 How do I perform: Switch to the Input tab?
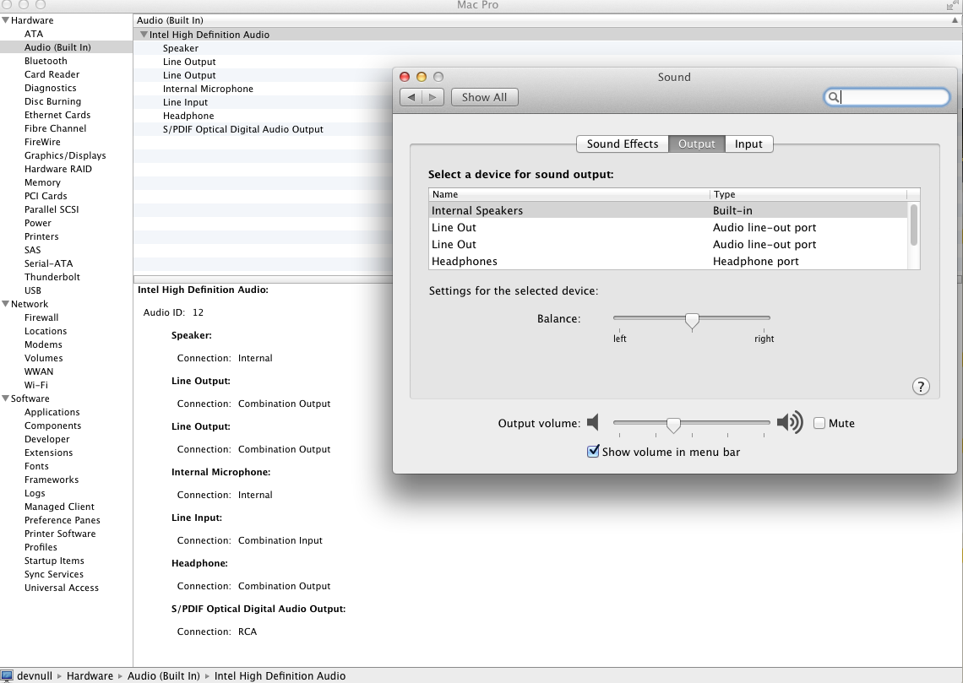point(748,144)
